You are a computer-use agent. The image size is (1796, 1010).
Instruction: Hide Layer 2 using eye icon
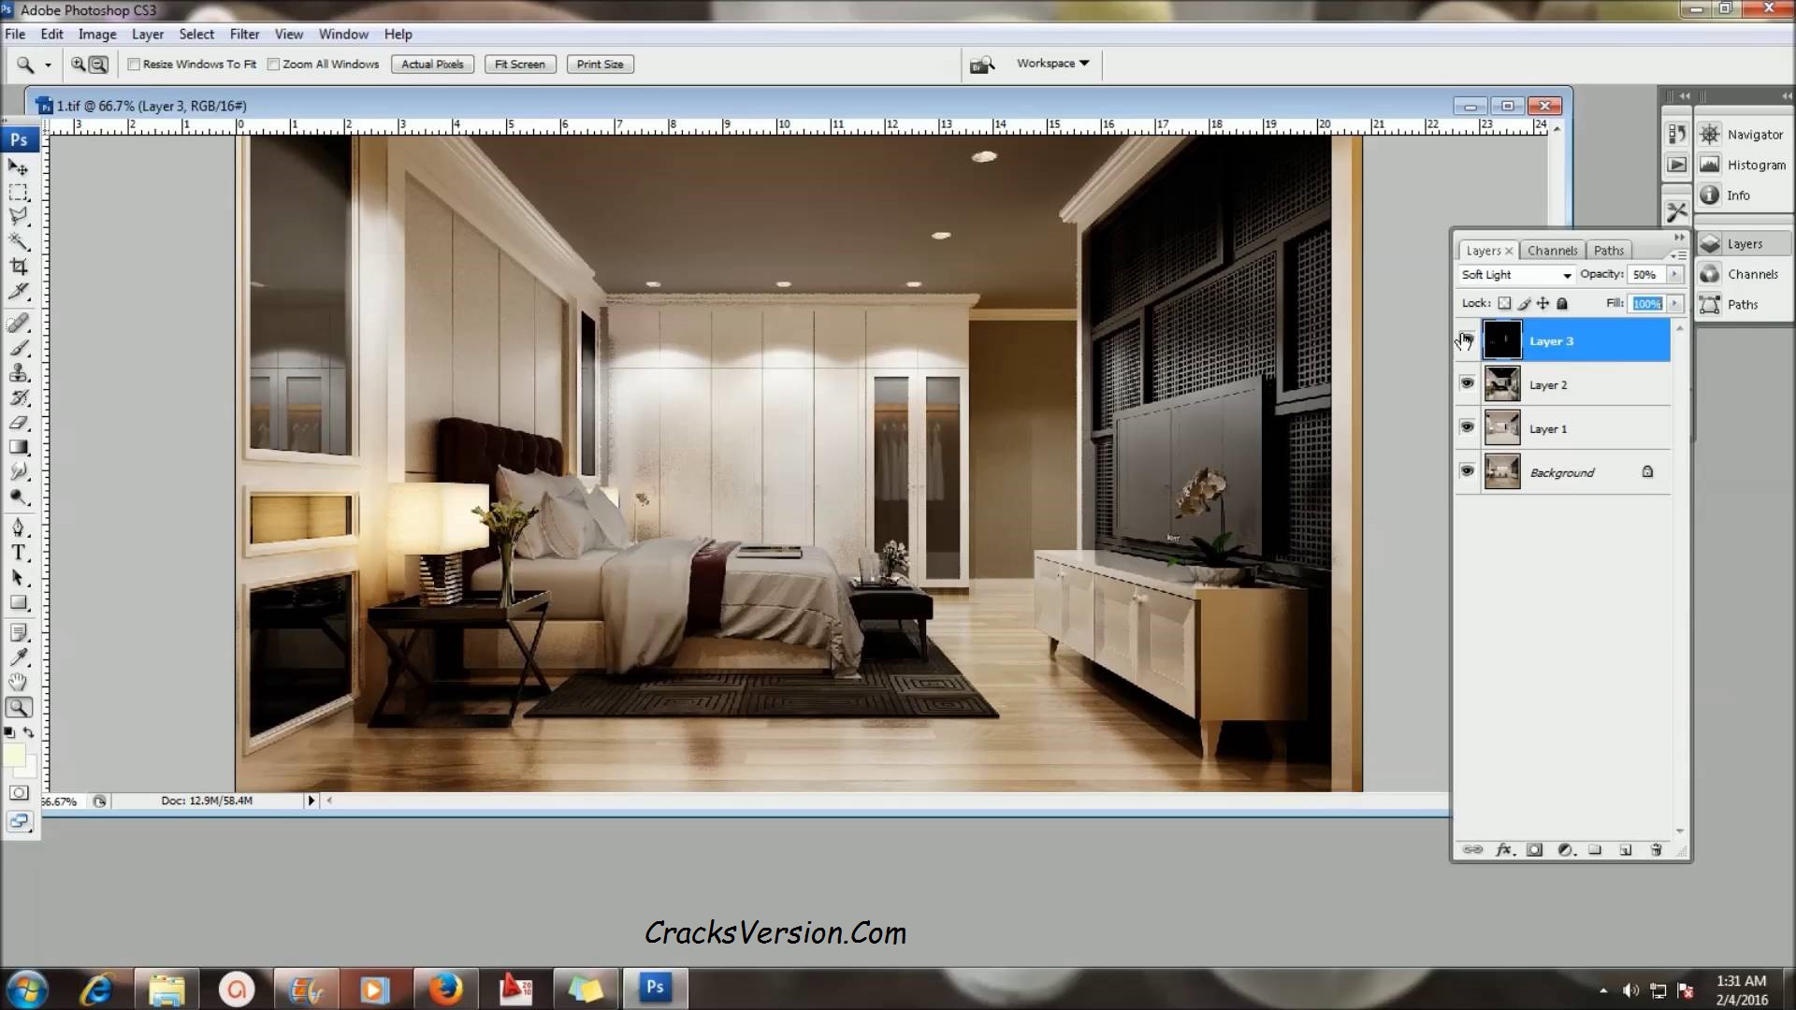tap(1467, 383)
